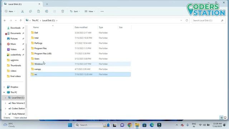
Task: Go up one folder level
Action: coord(21,20)
